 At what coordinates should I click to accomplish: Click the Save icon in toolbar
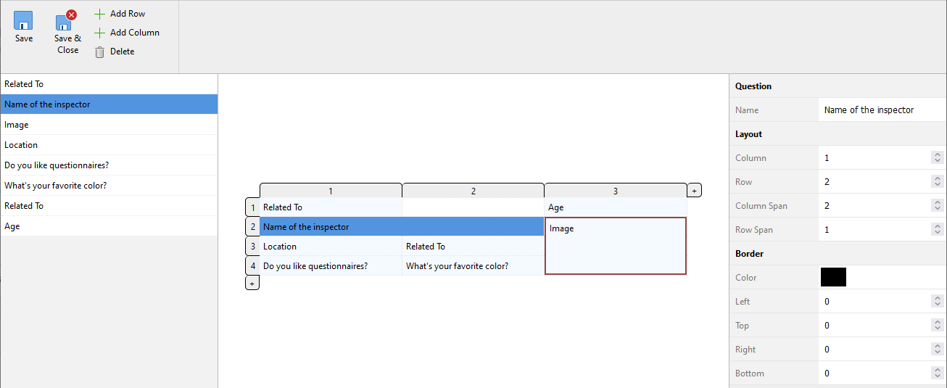pyautogui.click(x=23, y=20)
